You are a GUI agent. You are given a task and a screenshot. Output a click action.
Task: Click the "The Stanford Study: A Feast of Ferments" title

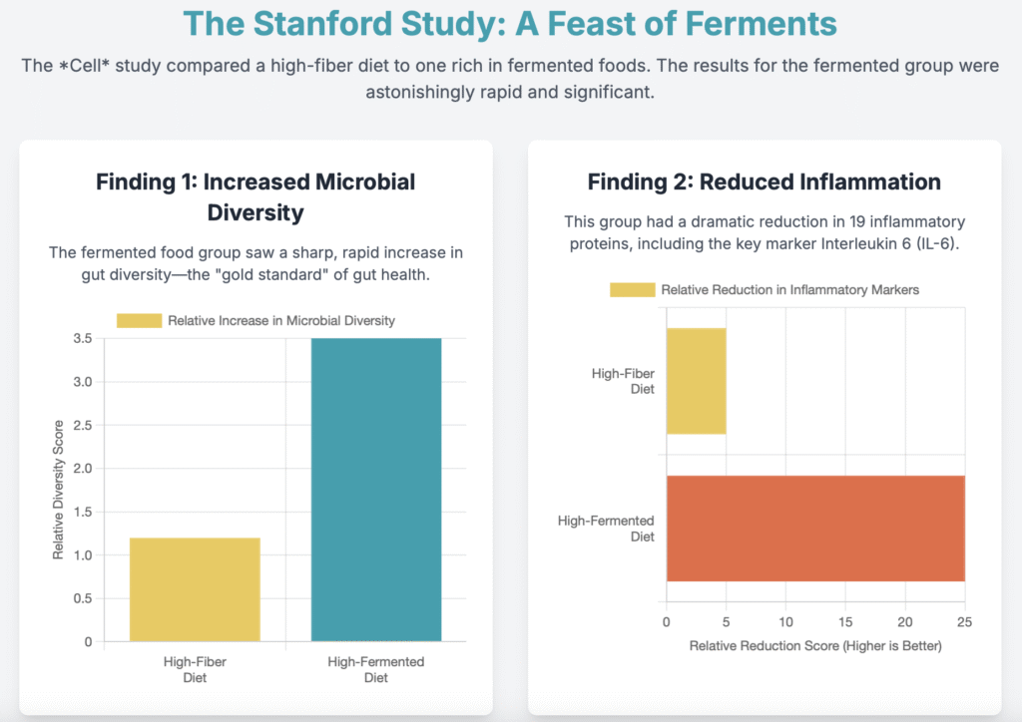coord(510,23)
